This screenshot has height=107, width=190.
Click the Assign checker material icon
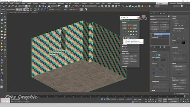123,38
